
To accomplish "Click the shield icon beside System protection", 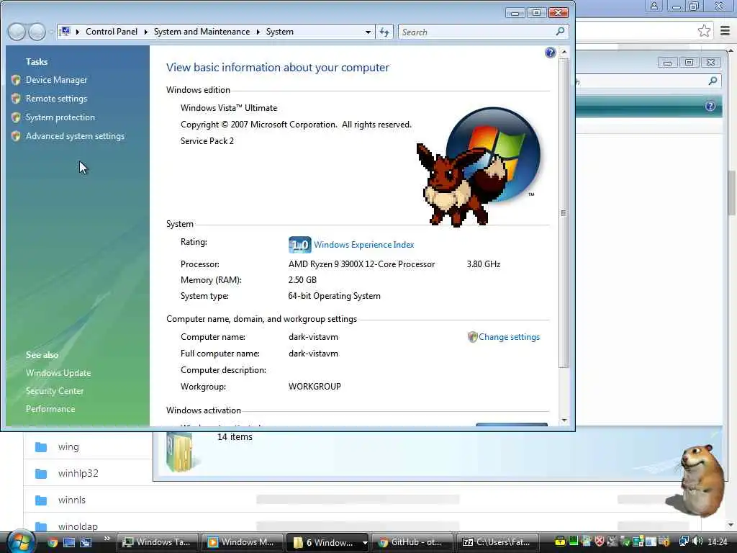I will point(16,117).
